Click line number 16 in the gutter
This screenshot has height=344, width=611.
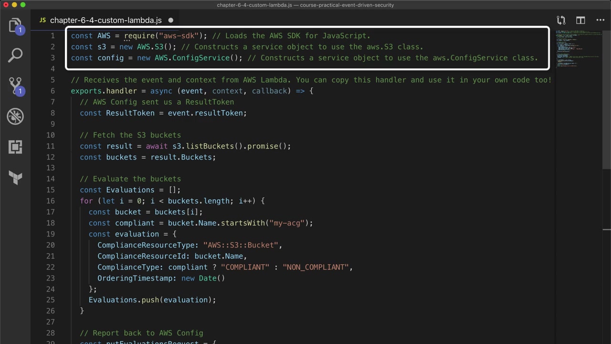[51, 201]
